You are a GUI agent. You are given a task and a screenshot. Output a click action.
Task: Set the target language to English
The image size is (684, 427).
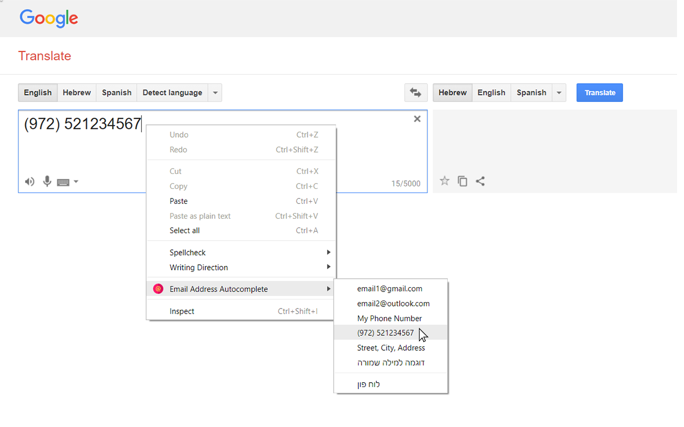pos(492,92)
